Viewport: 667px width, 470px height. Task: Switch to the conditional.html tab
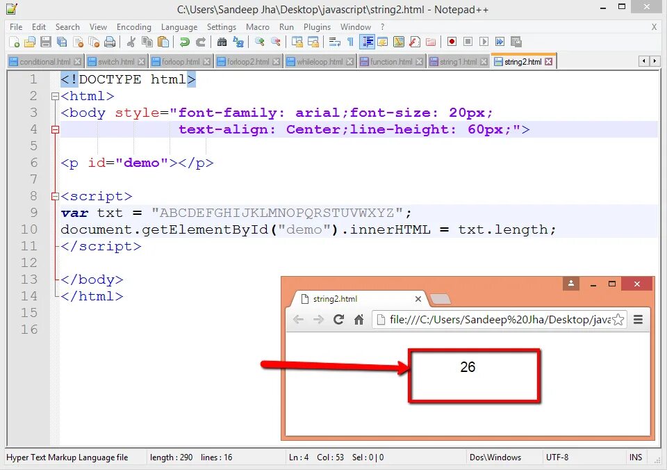tap(44, 62)
